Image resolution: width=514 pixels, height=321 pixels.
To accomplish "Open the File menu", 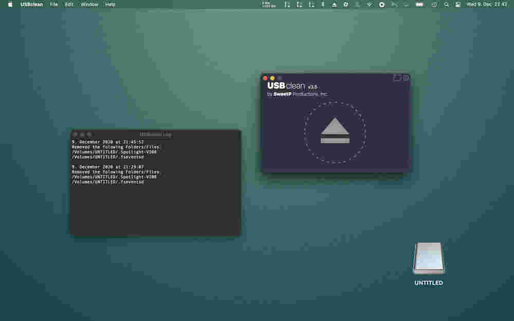I will (53, 4).
